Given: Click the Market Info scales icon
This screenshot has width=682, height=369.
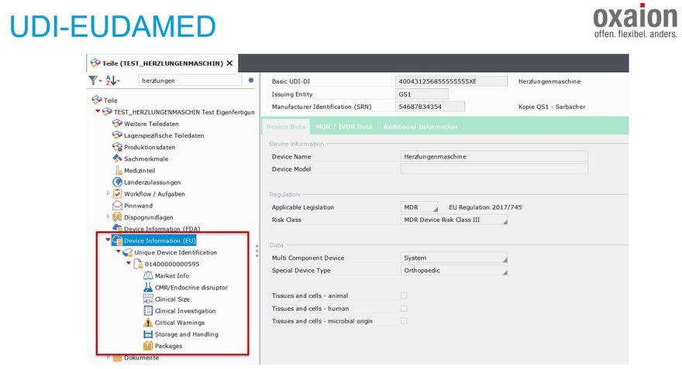Looking at the screenshot, I should [x=148, y=275].
